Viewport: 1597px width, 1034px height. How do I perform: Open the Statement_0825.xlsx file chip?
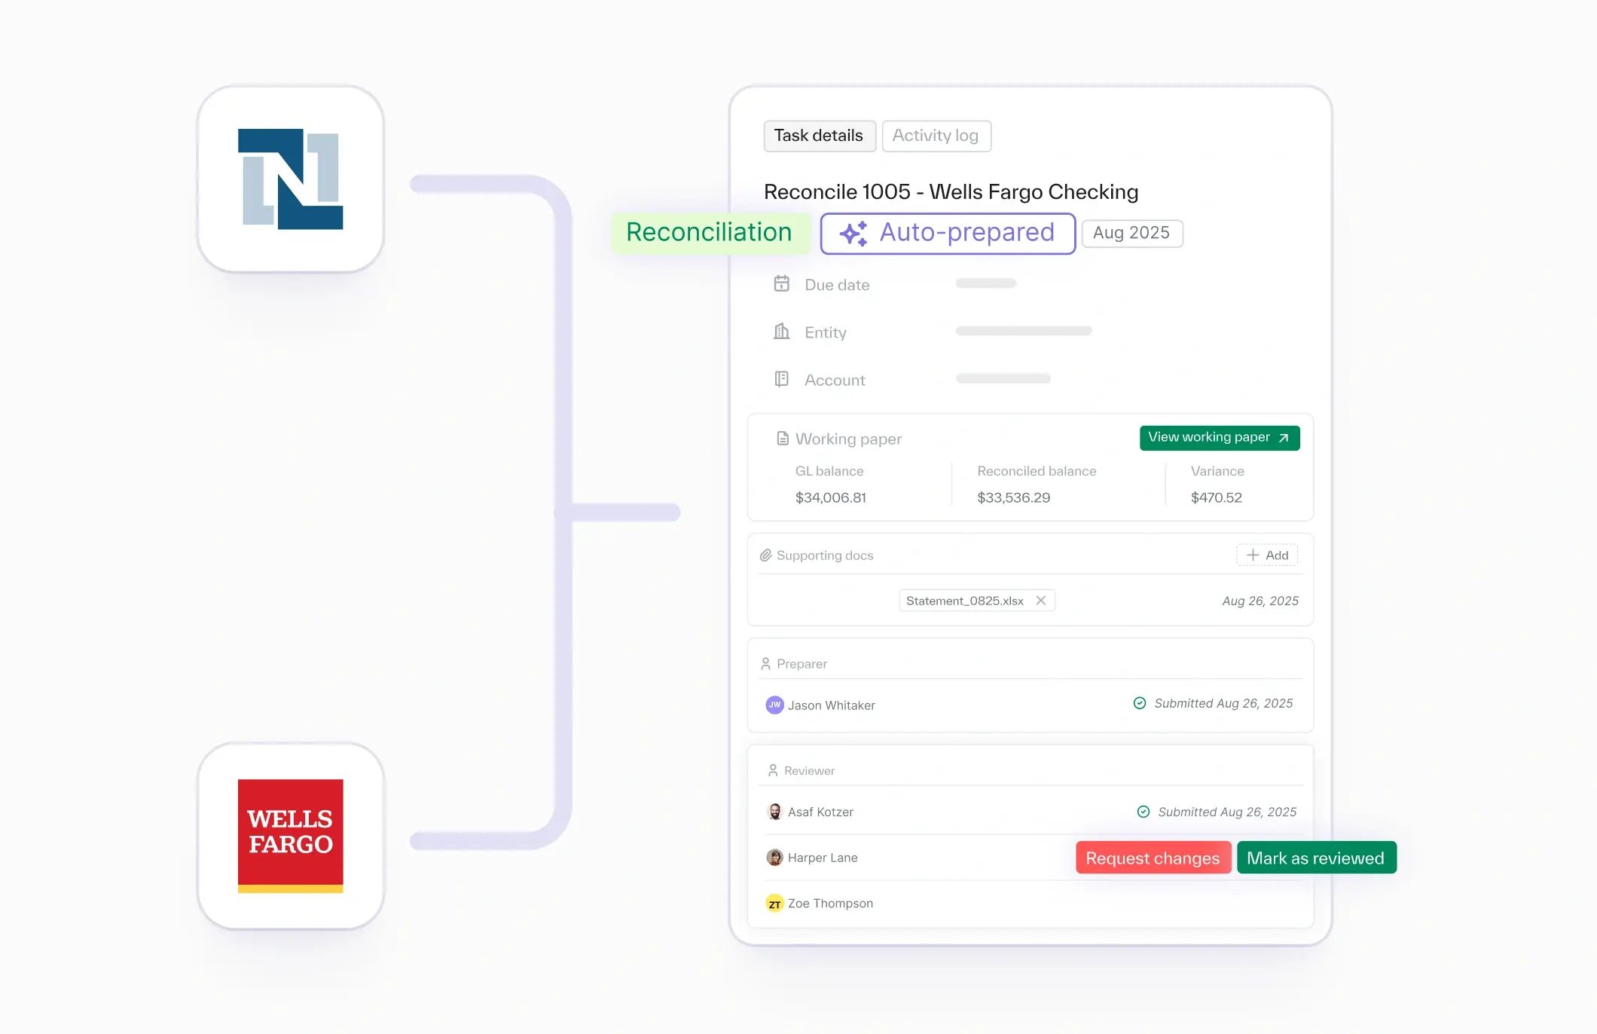tap(977, 601)
